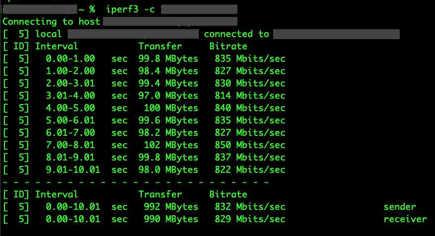Click the 830 Mbits/sec bitrate value
Screen dimensions: 435x236
click(250, 83)
